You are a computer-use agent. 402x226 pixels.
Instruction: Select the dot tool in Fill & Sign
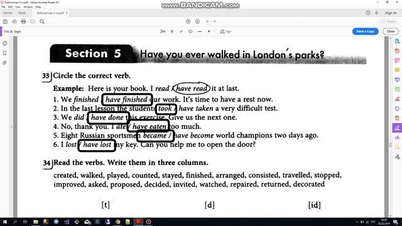point(209,31)
